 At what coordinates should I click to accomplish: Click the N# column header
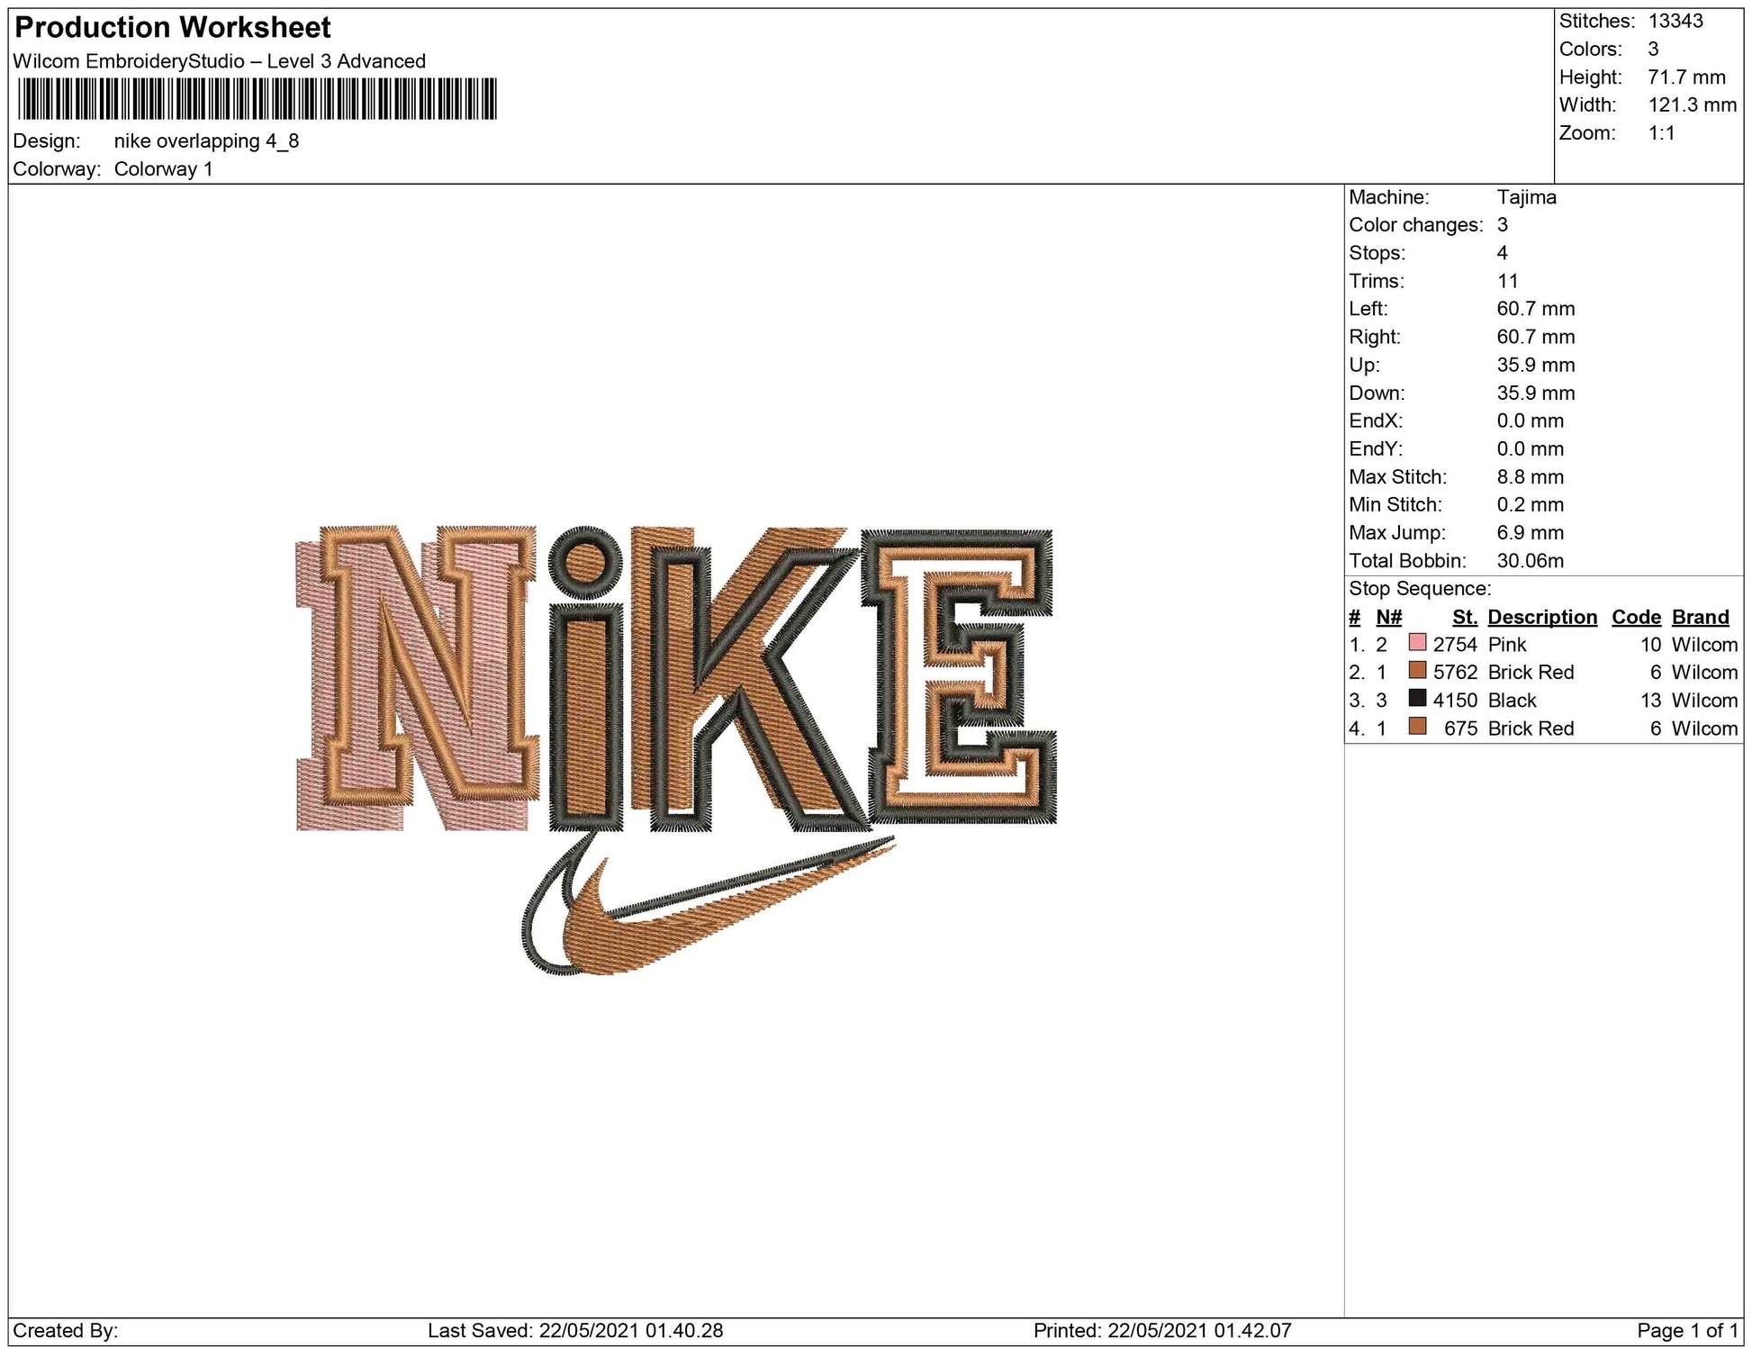tap(1388, 617)
